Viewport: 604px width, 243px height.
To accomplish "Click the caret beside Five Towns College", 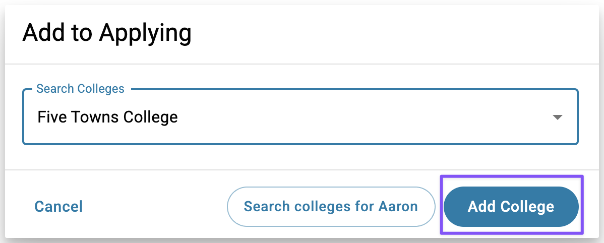I will 557,117.
